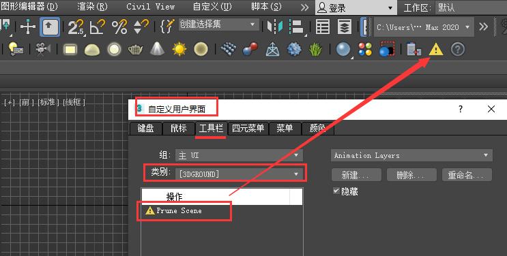The width and height of the screenshot is (507, 256).
Task: Open the Animation Layers toolbar dropdown
Action: pos(411,155)
